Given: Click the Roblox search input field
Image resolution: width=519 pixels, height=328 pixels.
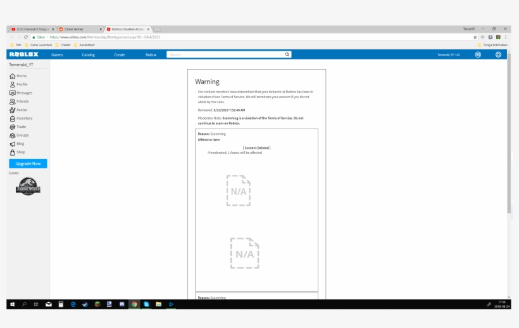Looking at the screenshot, I should click(225, 54).
